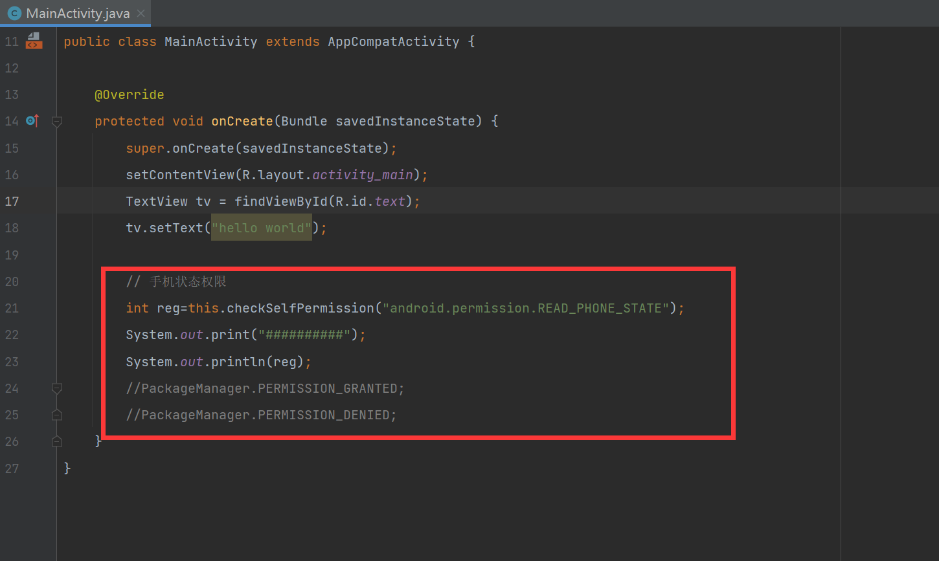This screenshot has width=939, height=561.
Task: Collapse the onCreate method fold on line 14
Action: (57, 121)
